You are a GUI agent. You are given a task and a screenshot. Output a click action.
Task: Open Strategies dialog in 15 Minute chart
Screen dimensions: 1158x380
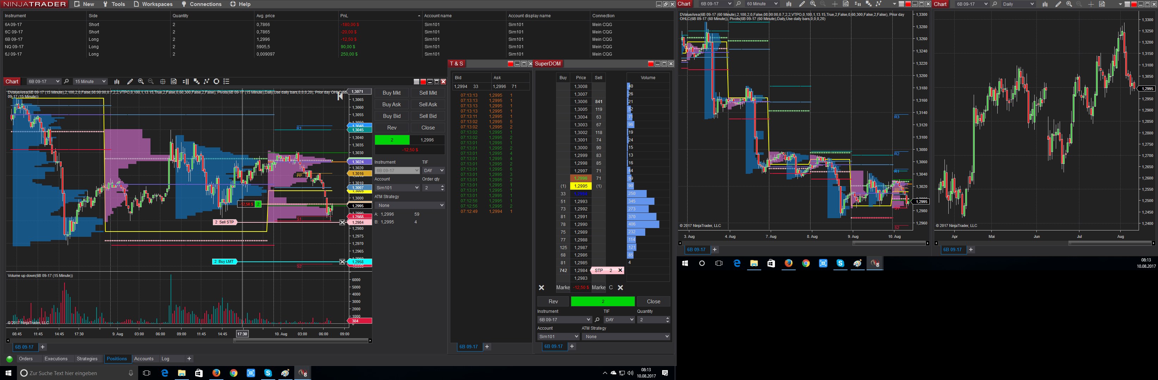click(207, 82)
